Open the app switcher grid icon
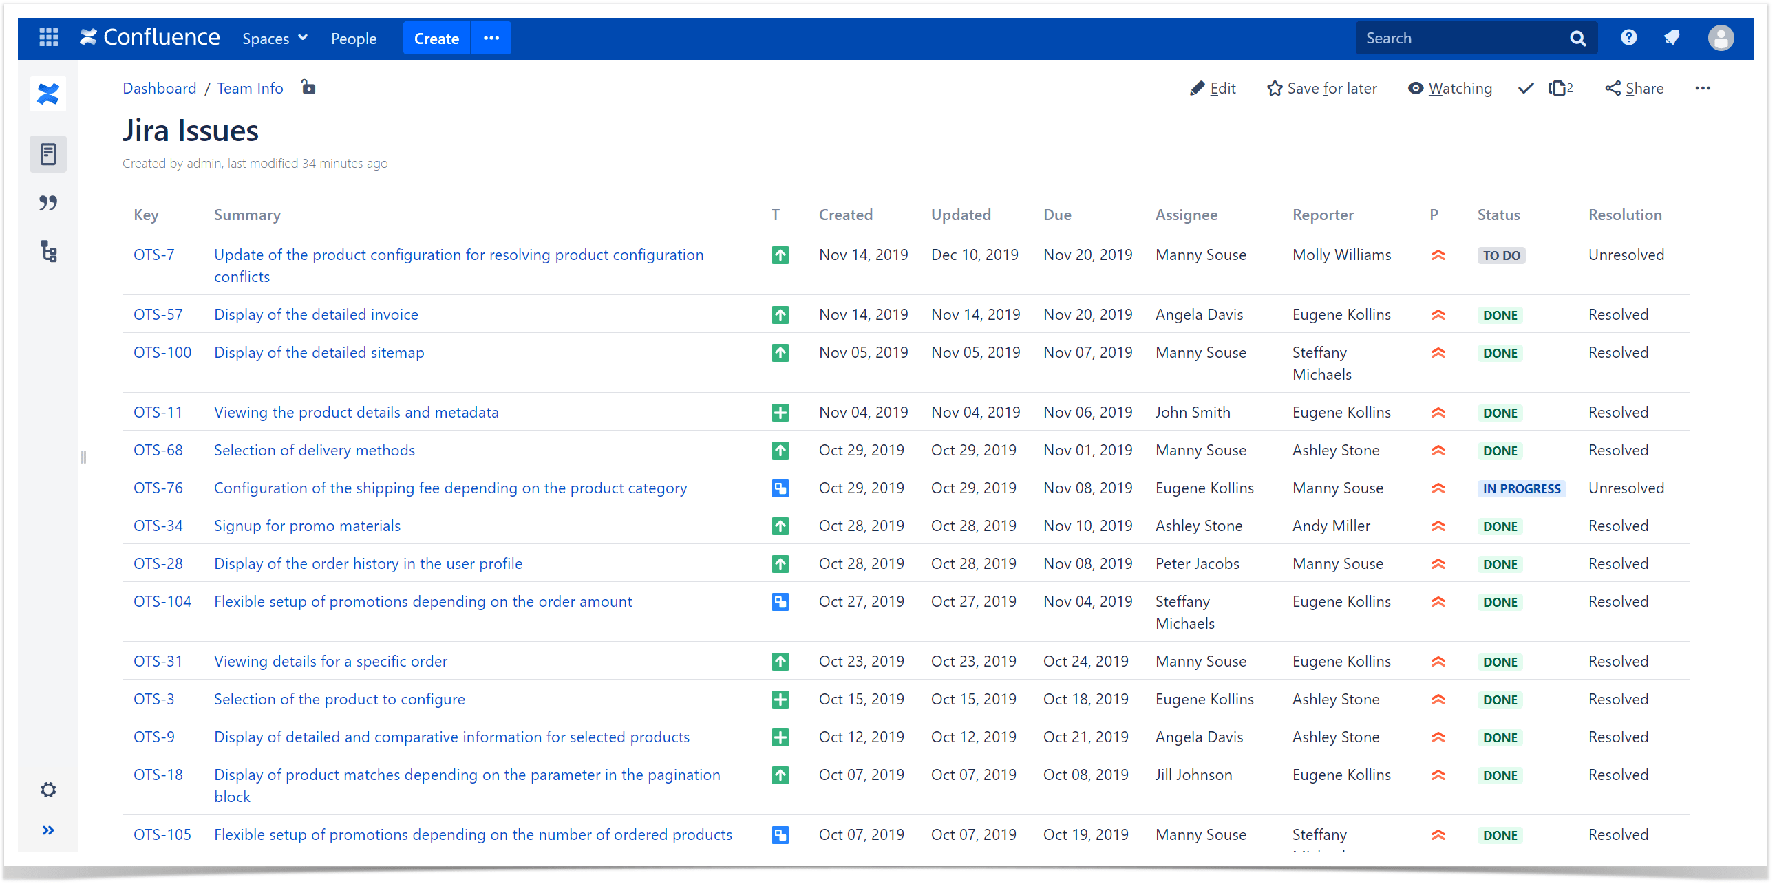1777x886 pixels. click(x=49, y=38)
